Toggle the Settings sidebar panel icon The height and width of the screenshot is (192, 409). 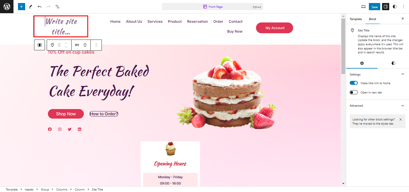click(386, 7)
